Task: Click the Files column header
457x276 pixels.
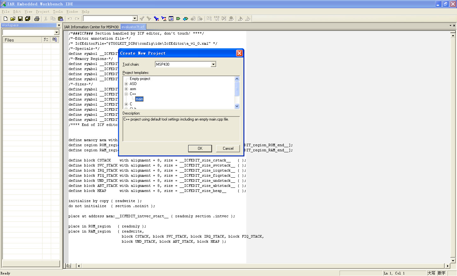Action: click(22, 40)
